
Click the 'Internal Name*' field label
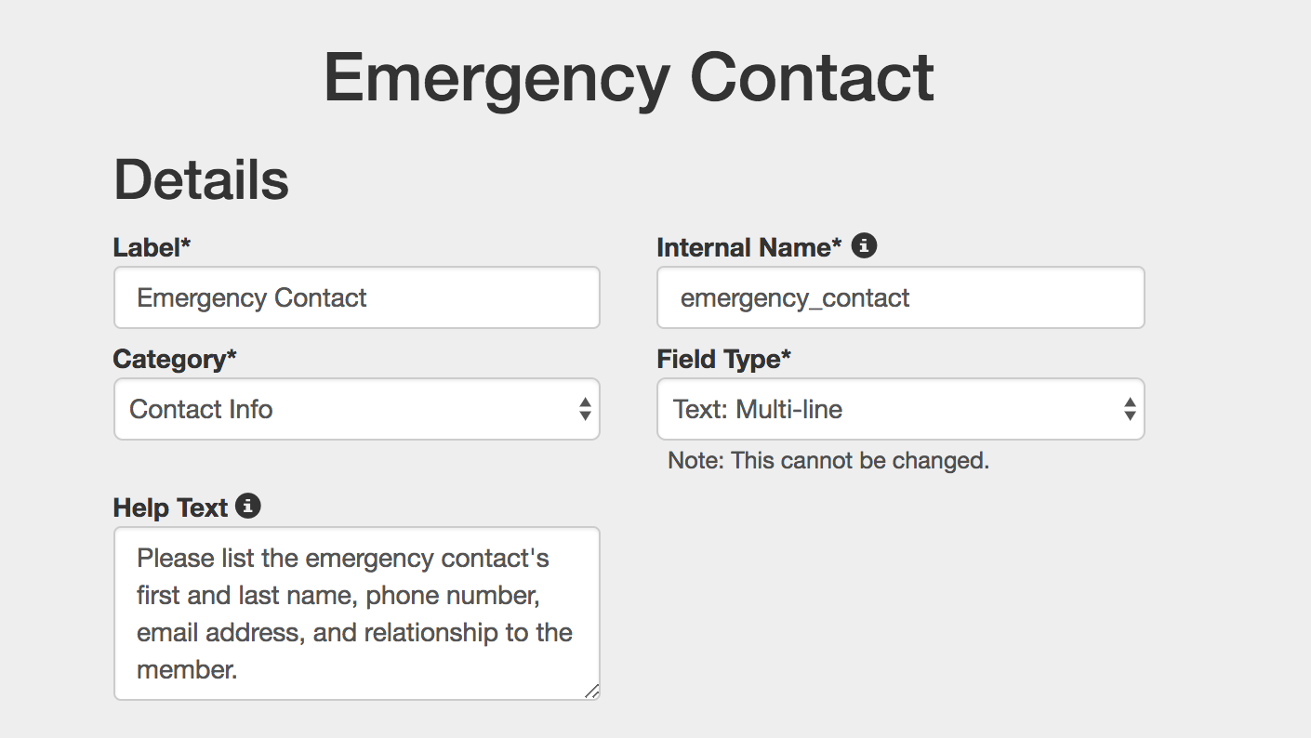[x=749, y=247]
